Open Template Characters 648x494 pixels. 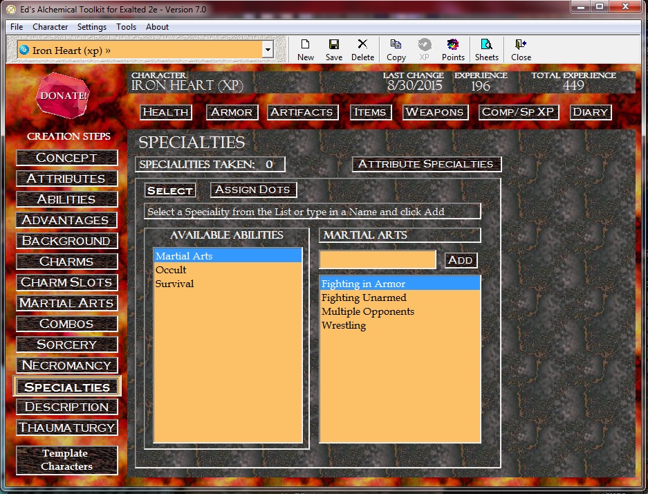click(66, 459)
